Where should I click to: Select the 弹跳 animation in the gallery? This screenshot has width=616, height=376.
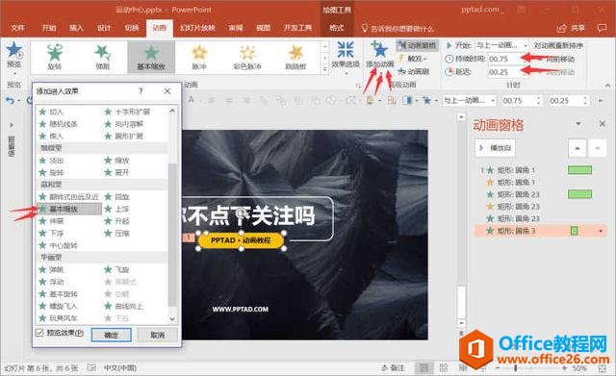click(103, 57)
